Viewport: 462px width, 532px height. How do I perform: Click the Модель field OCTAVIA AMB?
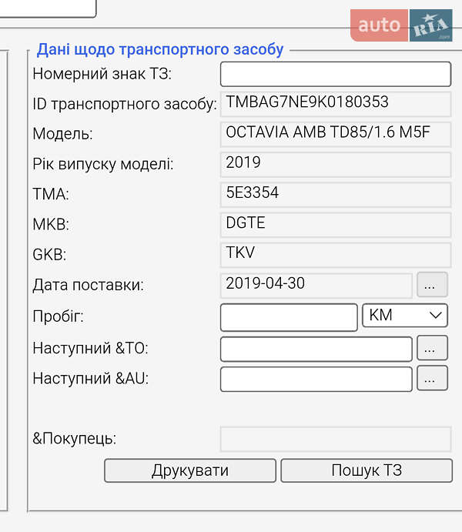click(x=336, y=134)
